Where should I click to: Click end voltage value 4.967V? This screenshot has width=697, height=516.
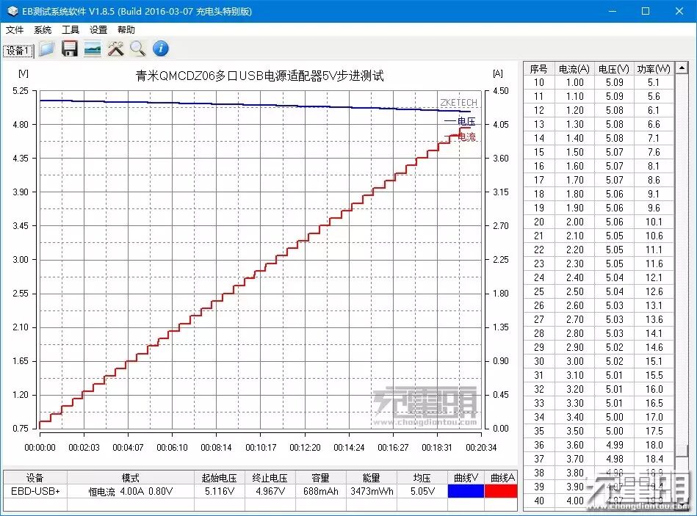coord(270,491)
